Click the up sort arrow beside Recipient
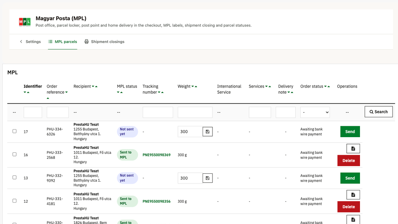398x224 pixels. coord(96,86)
